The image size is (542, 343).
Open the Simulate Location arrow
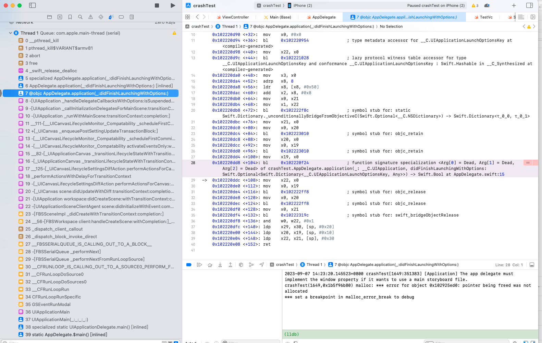click(262, 265)
